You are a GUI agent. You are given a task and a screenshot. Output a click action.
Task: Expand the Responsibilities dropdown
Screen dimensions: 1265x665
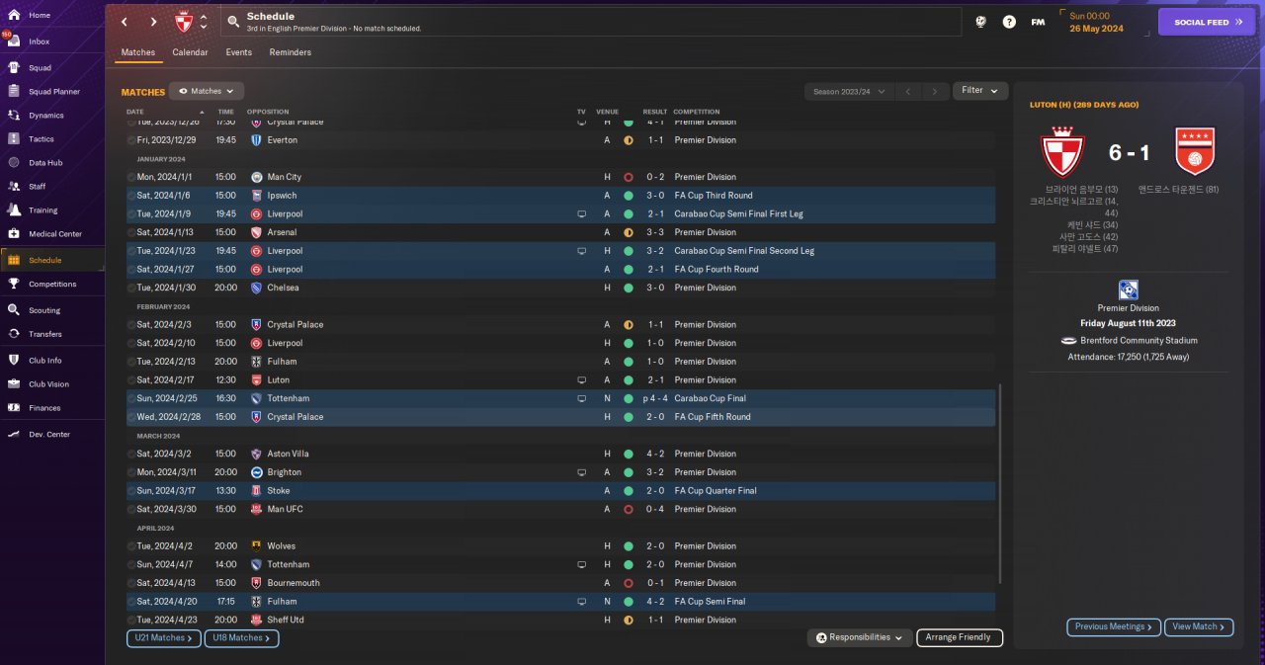click(x=859, y=638)
